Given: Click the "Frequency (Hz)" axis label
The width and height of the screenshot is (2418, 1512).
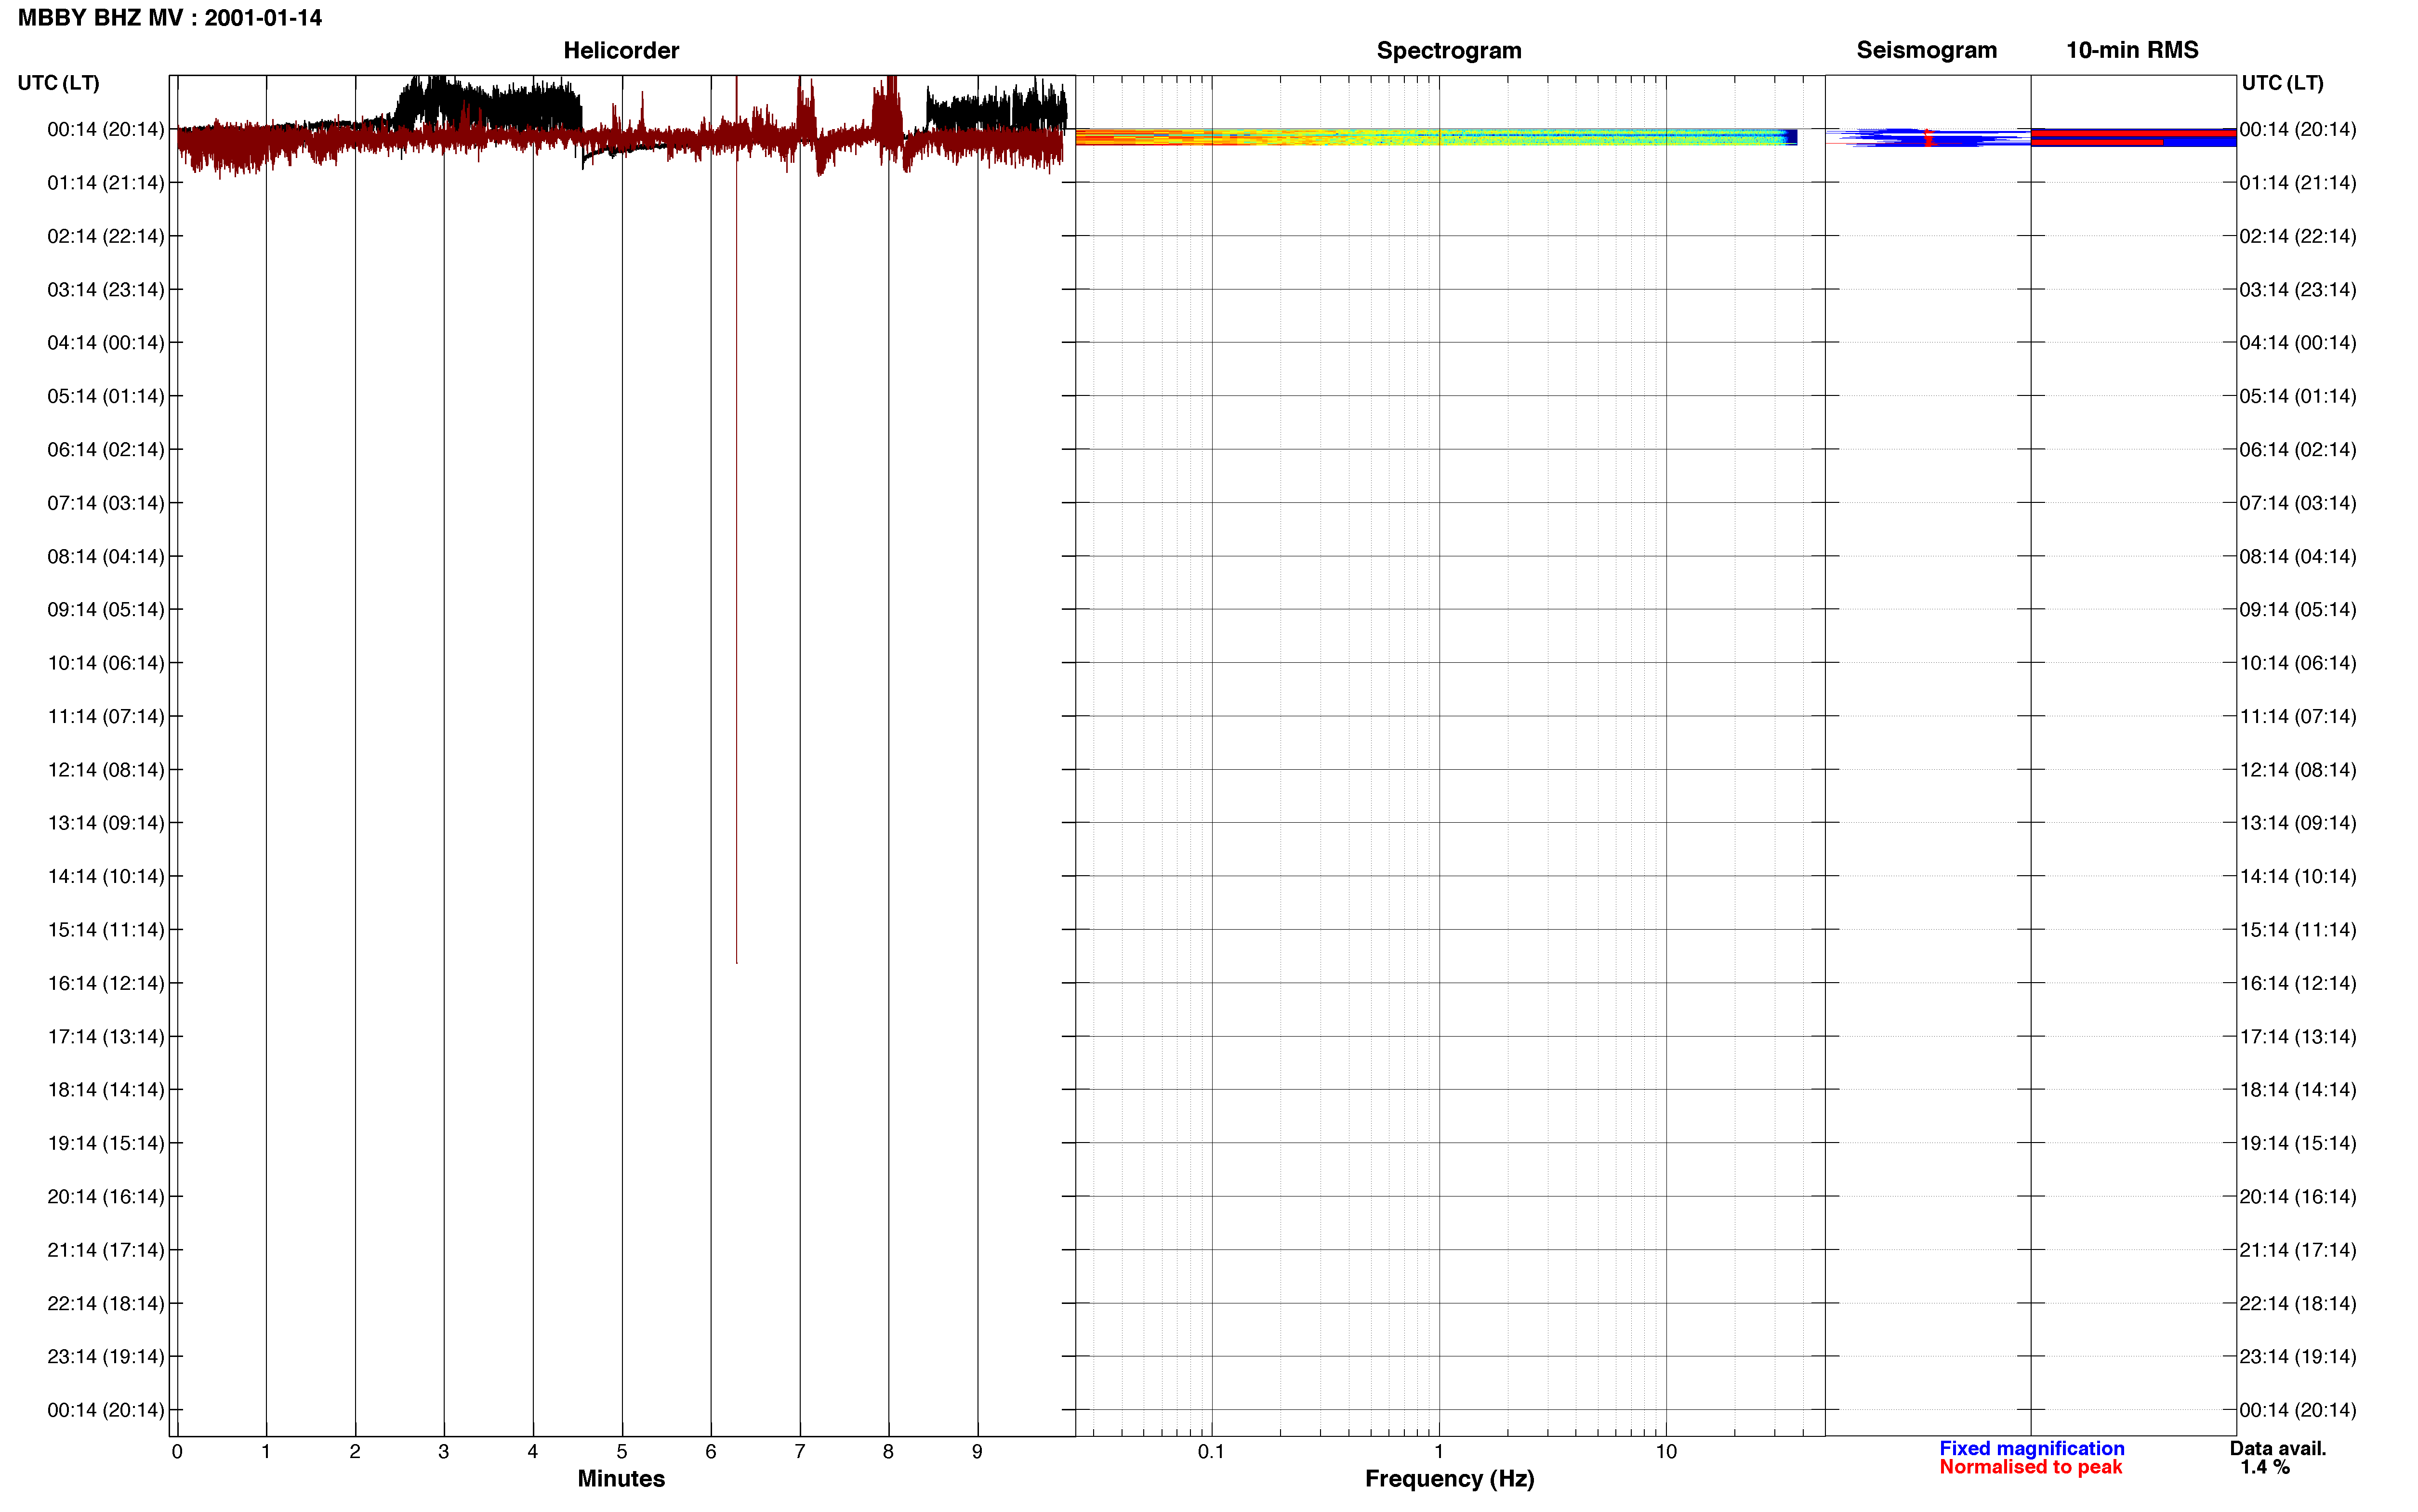Looking at the screenshot, I should 1449,1478.
